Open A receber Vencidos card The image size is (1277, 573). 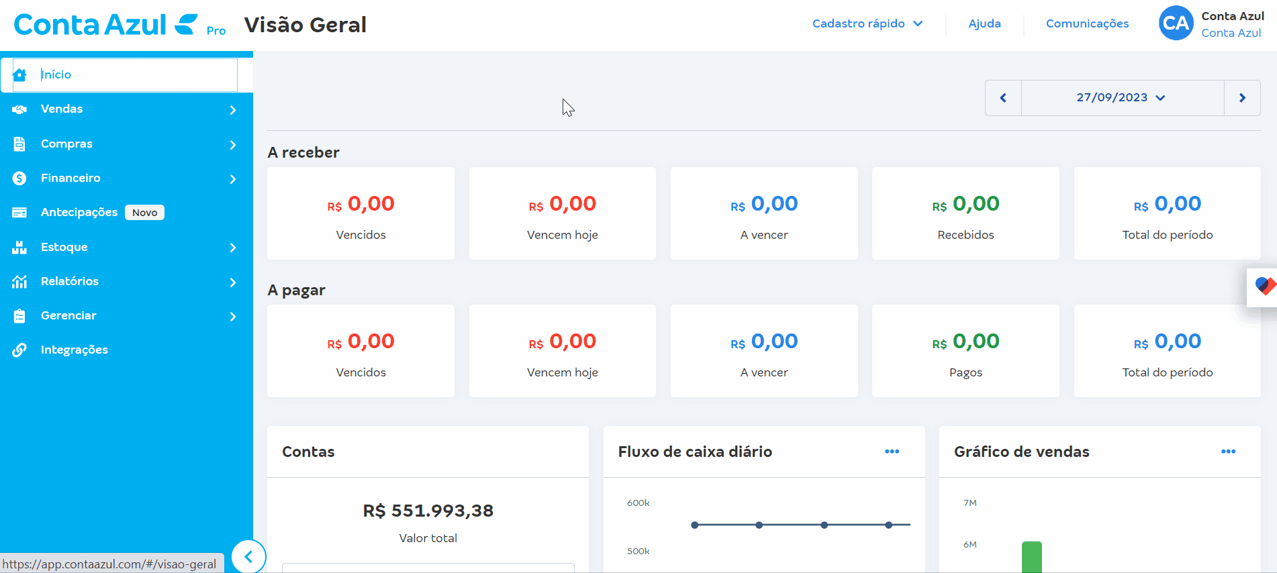[361, 213]
